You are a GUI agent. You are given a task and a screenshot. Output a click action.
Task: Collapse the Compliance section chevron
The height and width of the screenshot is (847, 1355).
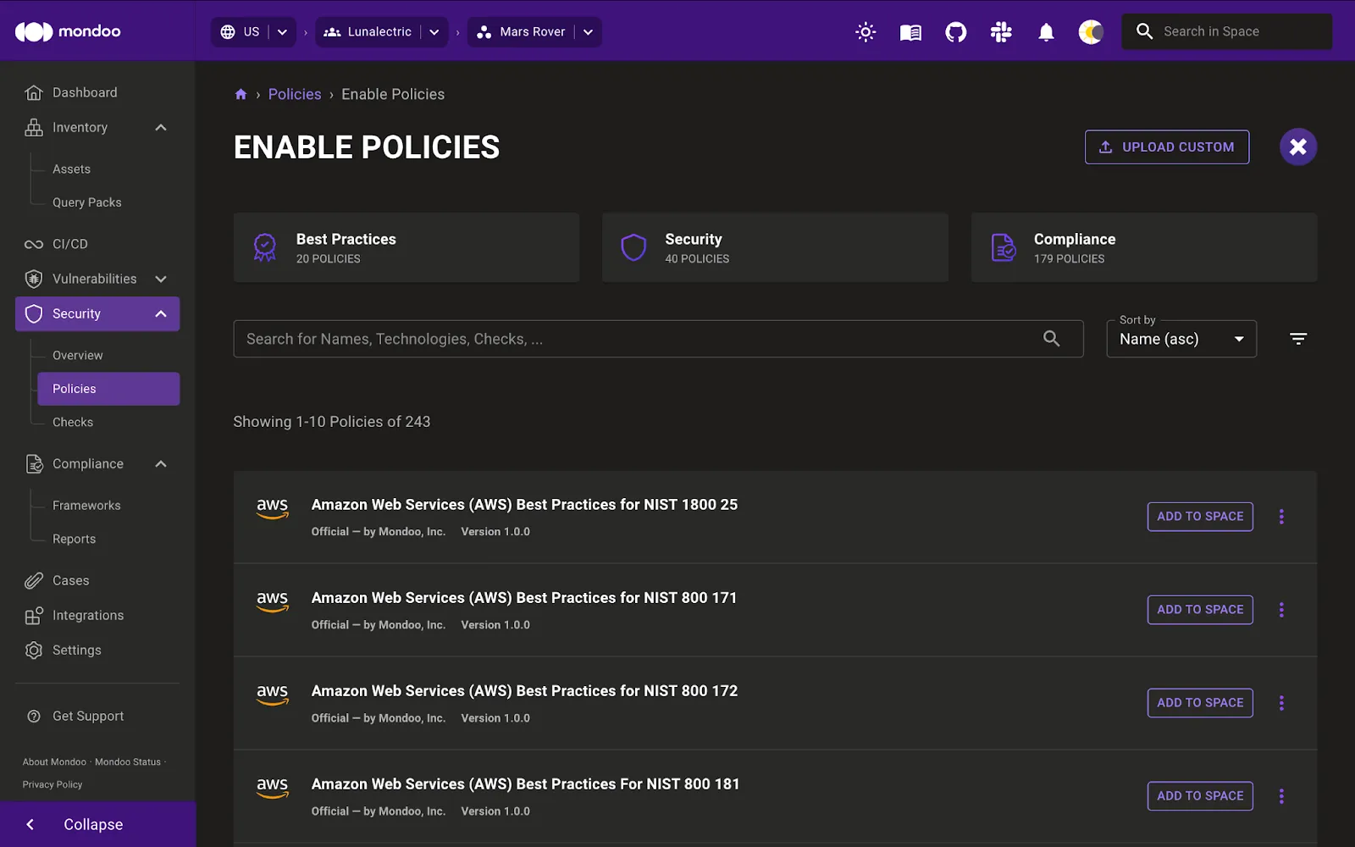(161, 463)
